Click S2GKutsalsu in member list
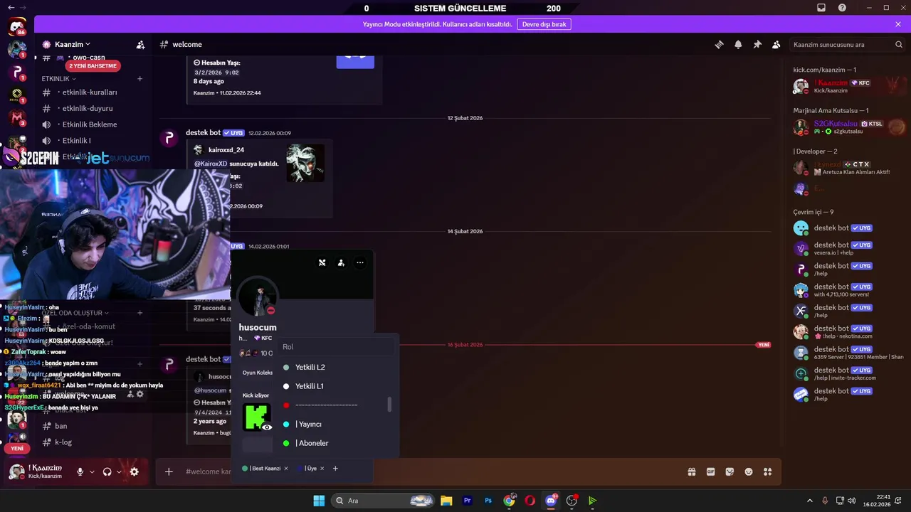 coord(847,127)
